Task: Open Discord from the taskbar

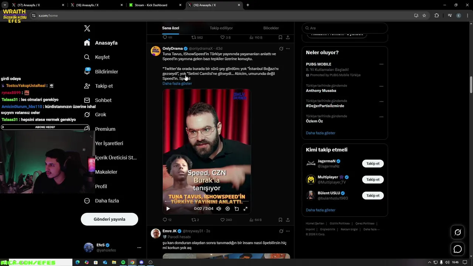Action: 141,262
